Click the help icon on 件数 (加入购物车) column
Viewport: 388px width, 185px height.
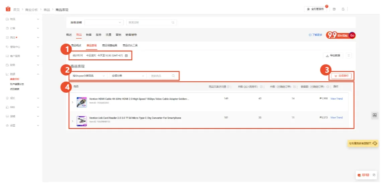261,87
